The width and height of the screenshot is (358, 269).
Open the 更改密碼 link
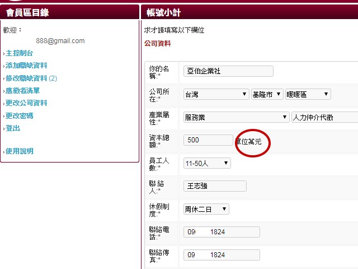(19, 116)
